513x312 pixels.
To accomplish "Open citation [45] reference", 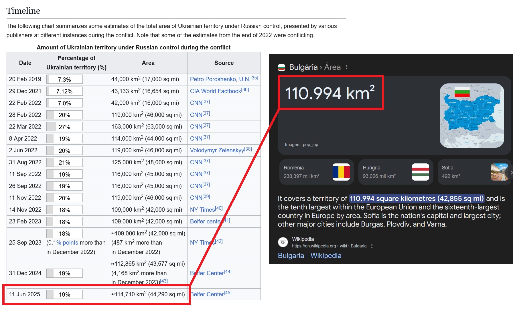I will click(228, 293).
